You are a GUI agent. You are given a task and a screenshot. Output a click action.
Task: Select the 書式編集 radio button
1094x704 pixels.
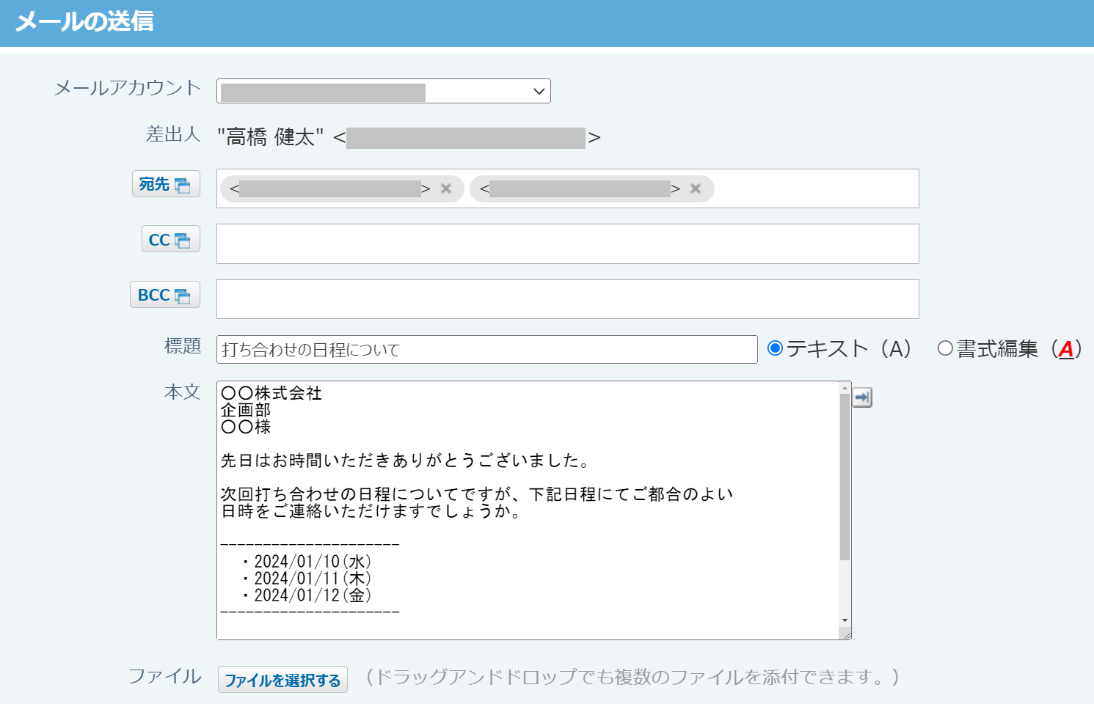click(x=945, y=348)
